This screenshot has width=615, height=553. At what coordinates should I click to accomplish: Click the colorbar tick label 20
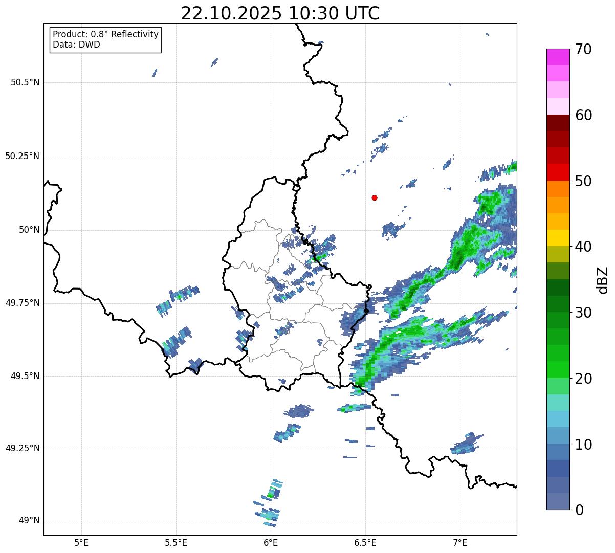(583, 379)
